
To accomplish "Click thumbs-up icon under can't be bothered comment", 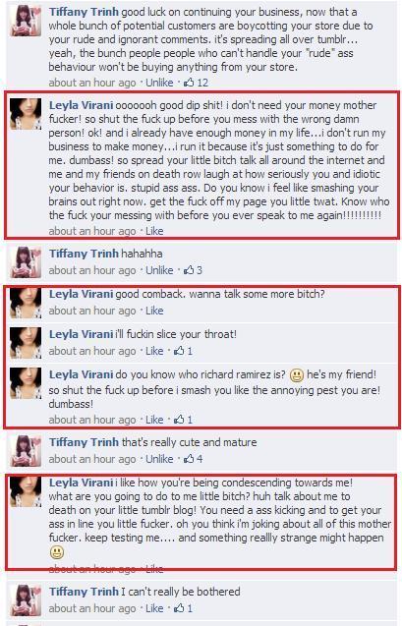I will (179, 608).
